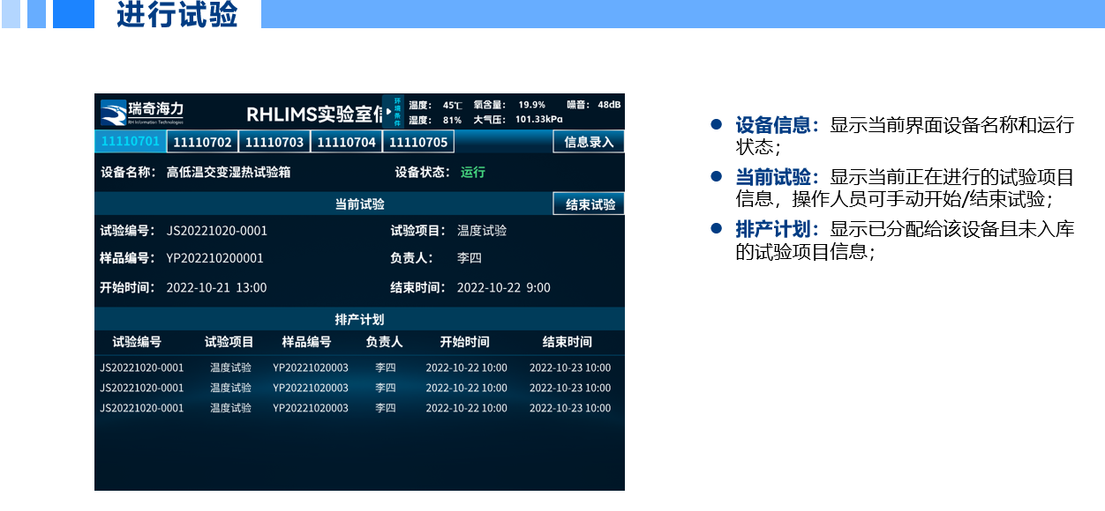Click the 结束试验 button
This screenshot has height=511, width=1105.
pyautogui.click(x=590, y=204)
